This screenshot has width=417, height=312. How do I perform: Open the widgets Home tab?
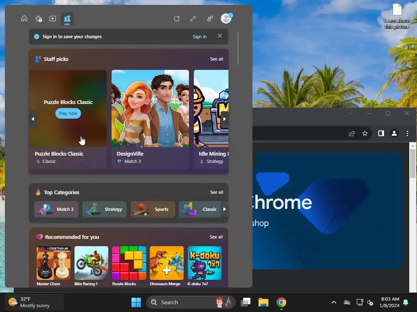click(24, 19)
